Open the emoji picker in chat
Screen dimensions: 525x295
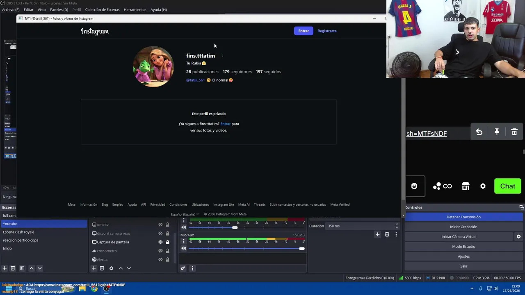(x=414, y=186)
